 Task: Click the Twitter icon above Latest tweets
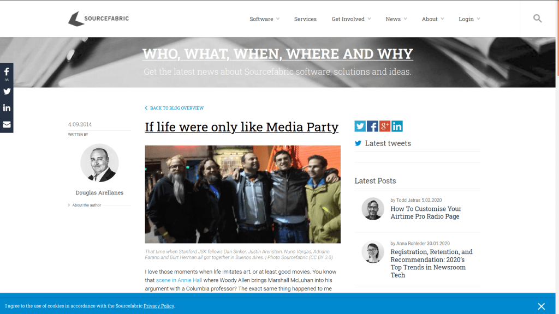(x=360, y=126)
